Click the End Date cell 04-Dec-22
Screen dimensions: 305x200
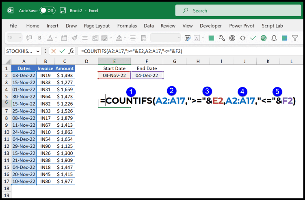pos(147,75)
